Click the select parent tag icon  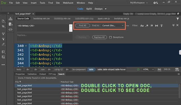click(x=3, y=39)
